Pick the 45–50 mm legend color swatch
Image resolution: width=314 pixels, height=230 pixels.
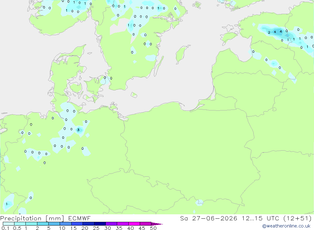(x=145, y=224)
